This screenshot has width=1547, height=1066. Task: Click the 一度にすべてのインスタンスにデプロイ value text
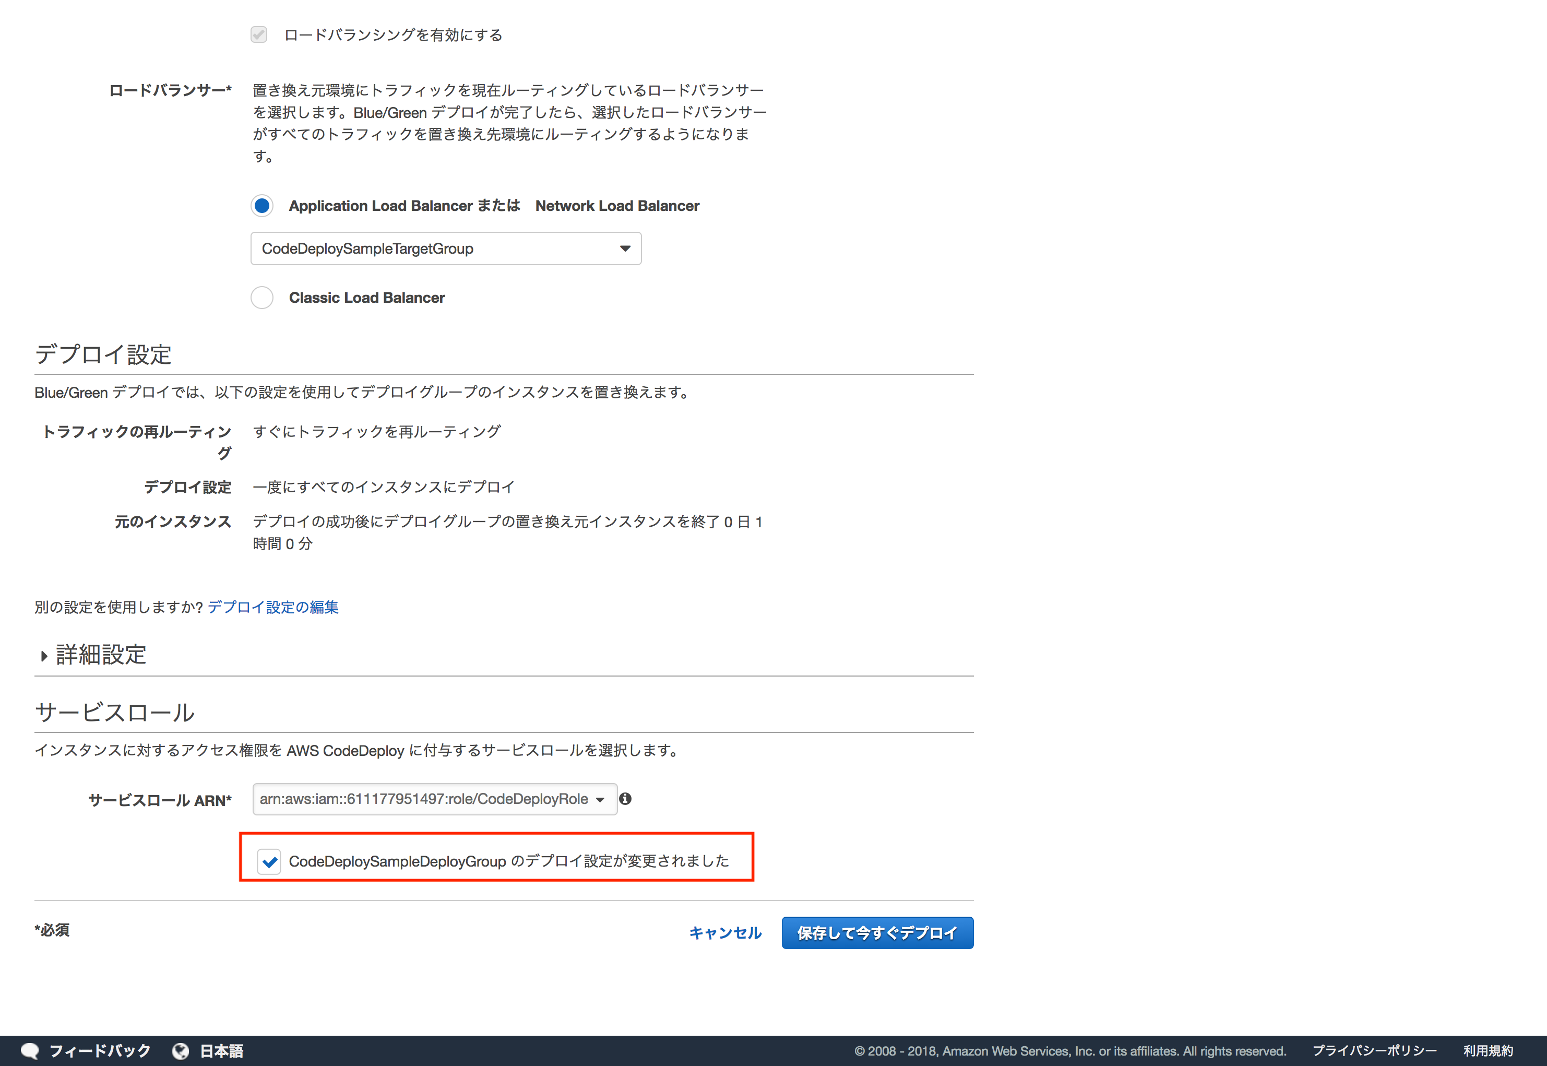(384, 487)
